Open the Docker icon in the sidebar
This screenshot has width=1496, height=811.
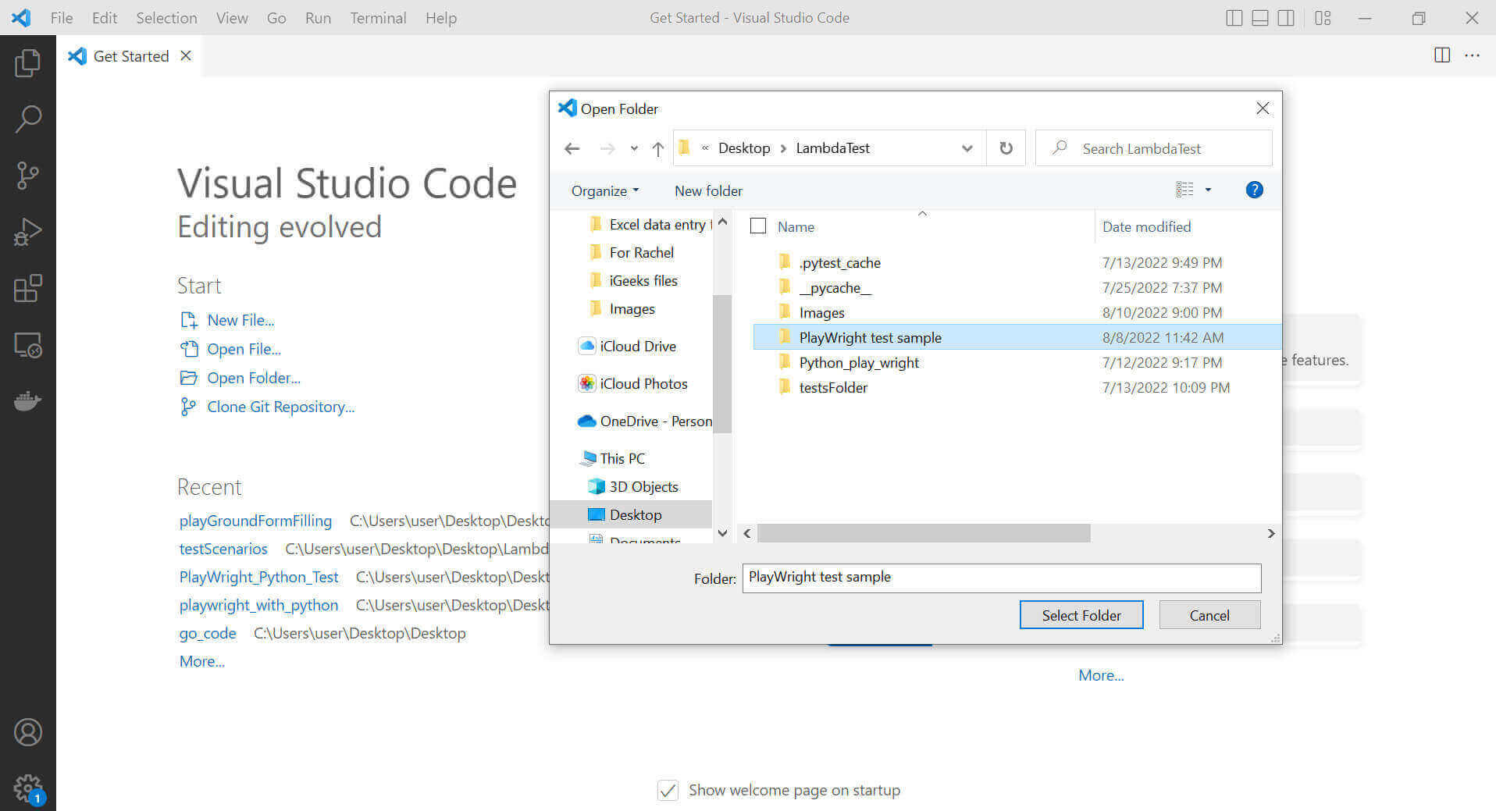[28, 400]
